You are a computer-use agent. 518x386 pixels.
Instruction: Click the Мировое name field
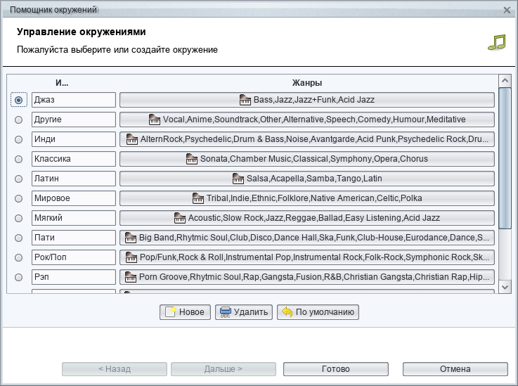tap(74, 198)
